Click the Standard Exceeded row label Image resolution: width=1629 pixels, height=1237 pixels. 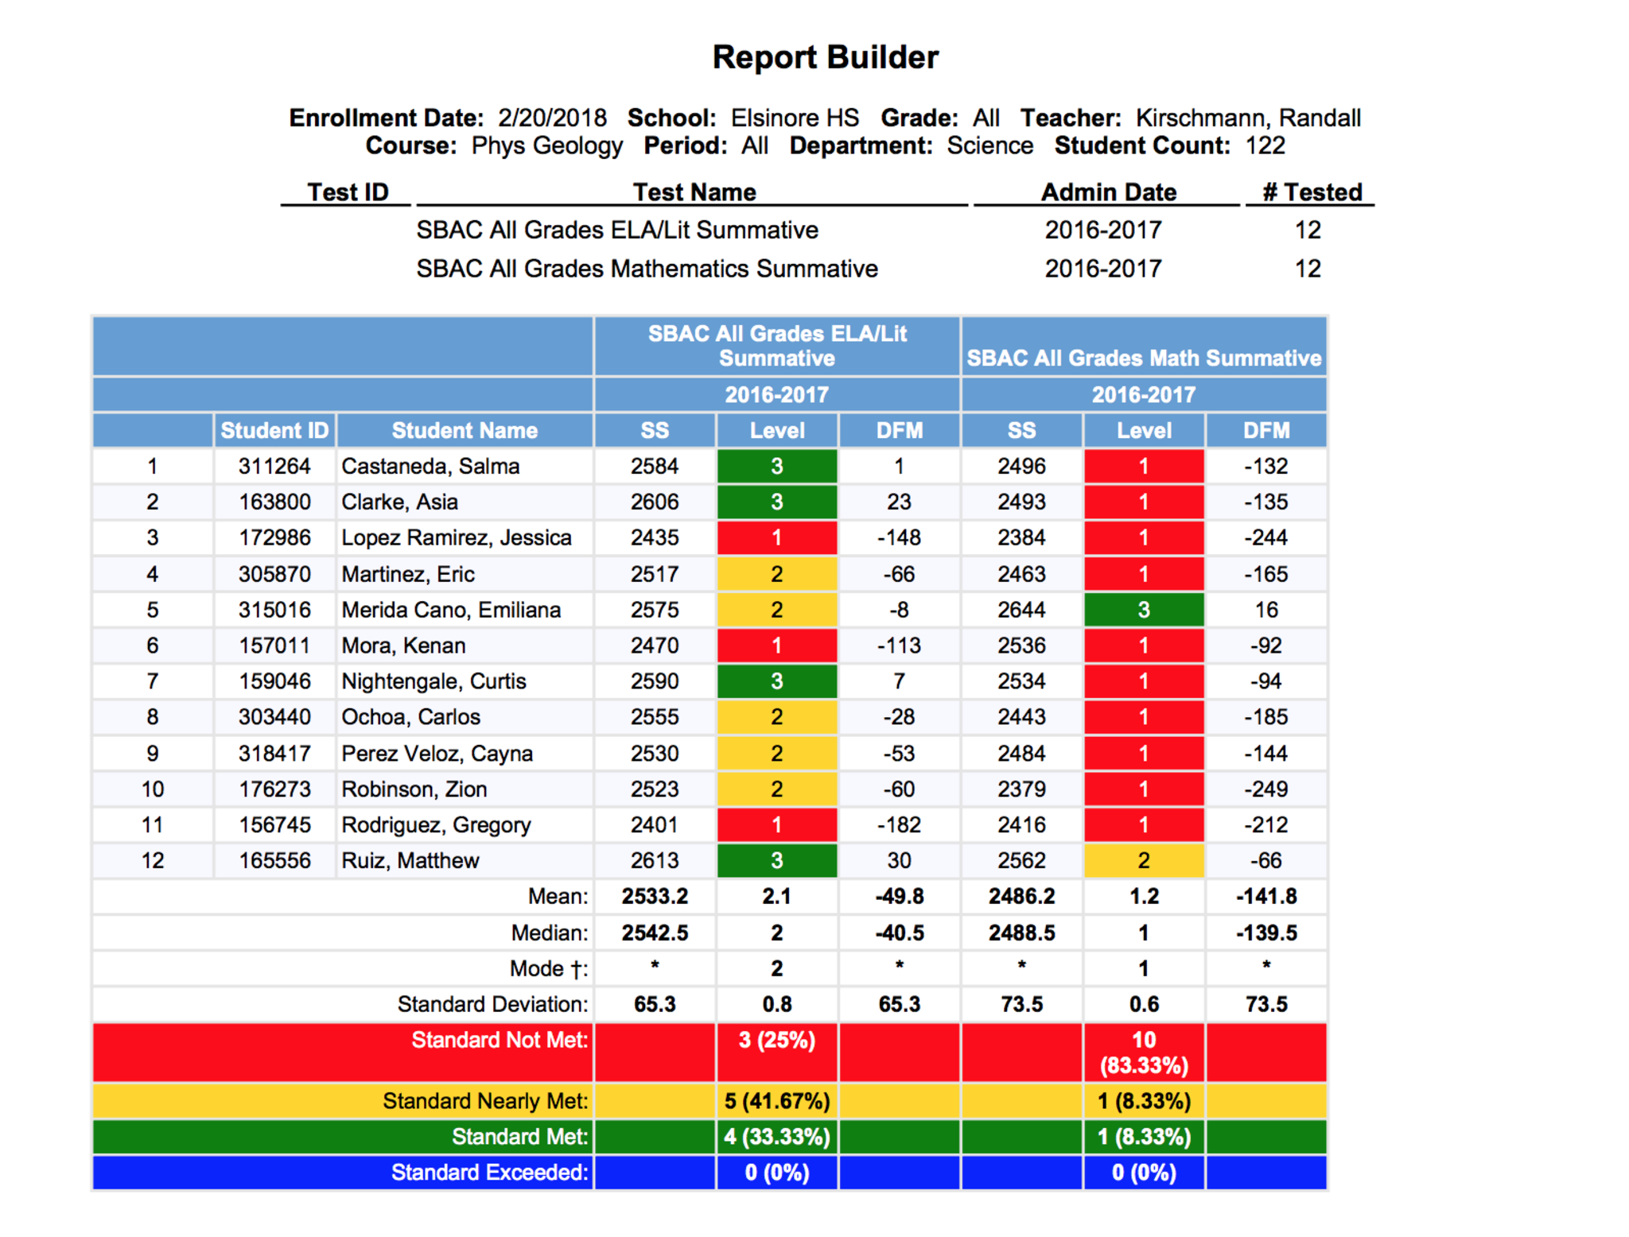[489, 1173]
